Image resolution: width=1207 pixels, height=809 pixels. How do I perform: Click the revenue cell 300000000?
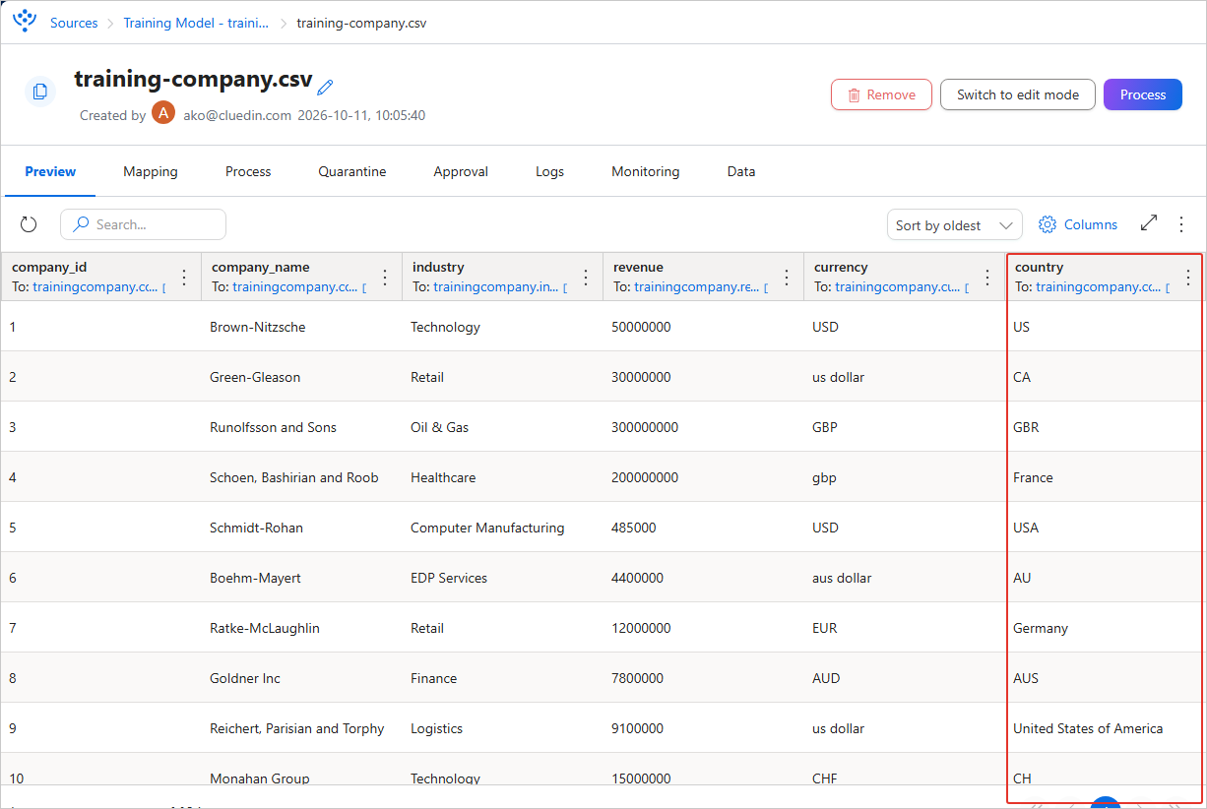(645, 427)
